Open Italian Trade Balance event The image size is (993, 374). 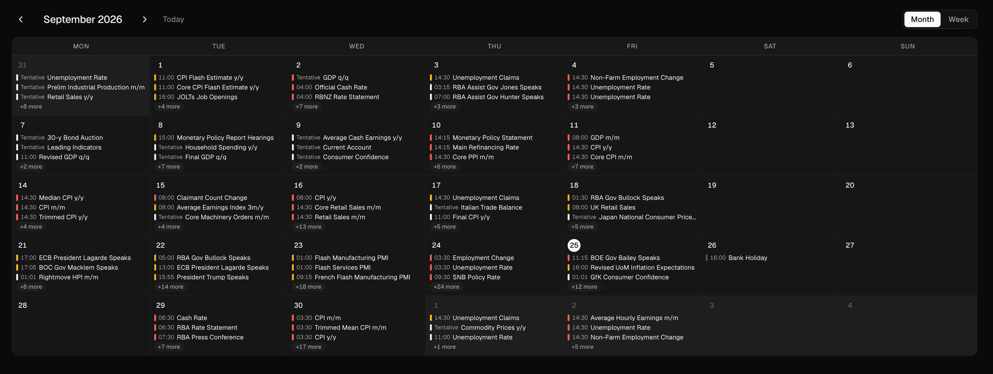pyautogui.click(x=494, y=207)
